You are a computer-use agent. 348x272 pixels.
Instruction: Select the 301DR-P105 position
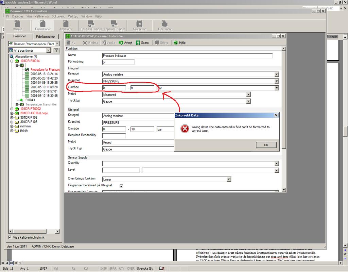(x=29, y=122)
